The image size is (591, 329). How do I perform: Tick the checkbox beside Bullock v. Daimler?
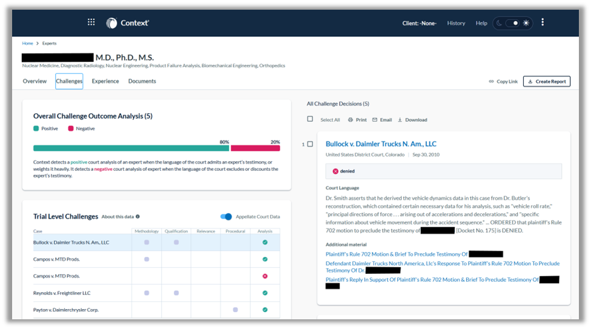310,144
